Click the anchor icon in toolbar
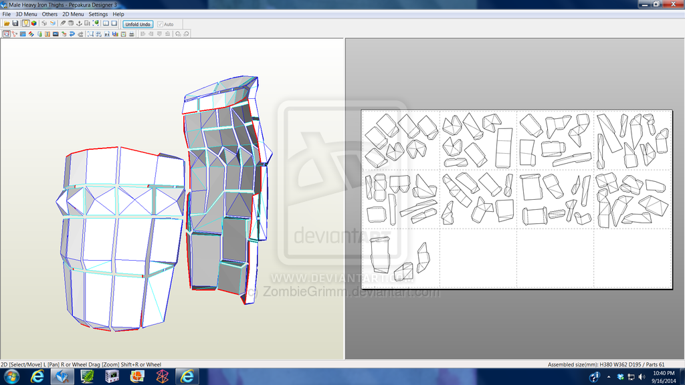 pyautogui.click(x=79, y=23)
